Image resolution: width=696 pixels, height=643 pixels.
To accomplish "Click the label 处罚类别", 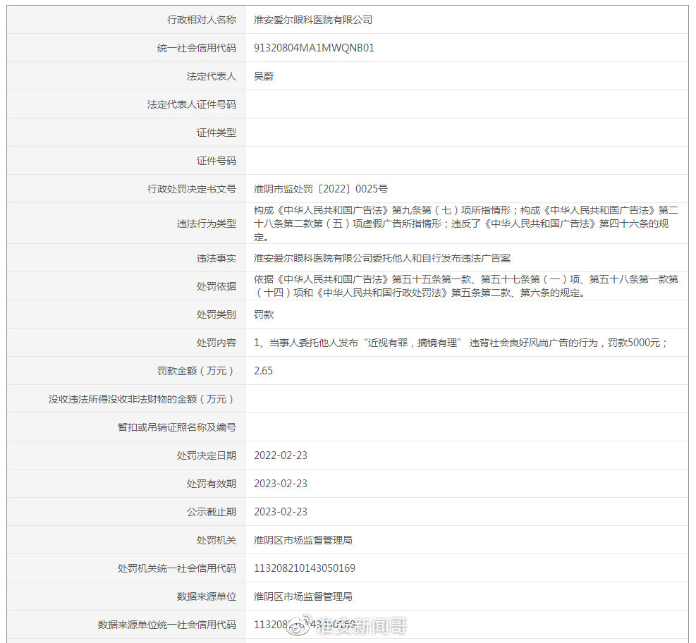I will 216,314.
